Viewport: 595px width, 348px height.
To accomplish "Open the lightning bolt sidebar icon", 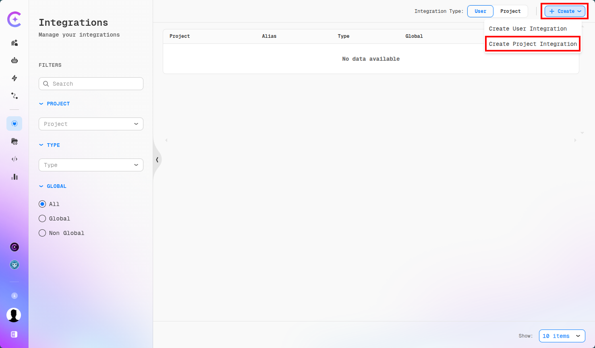I will 15,78.
